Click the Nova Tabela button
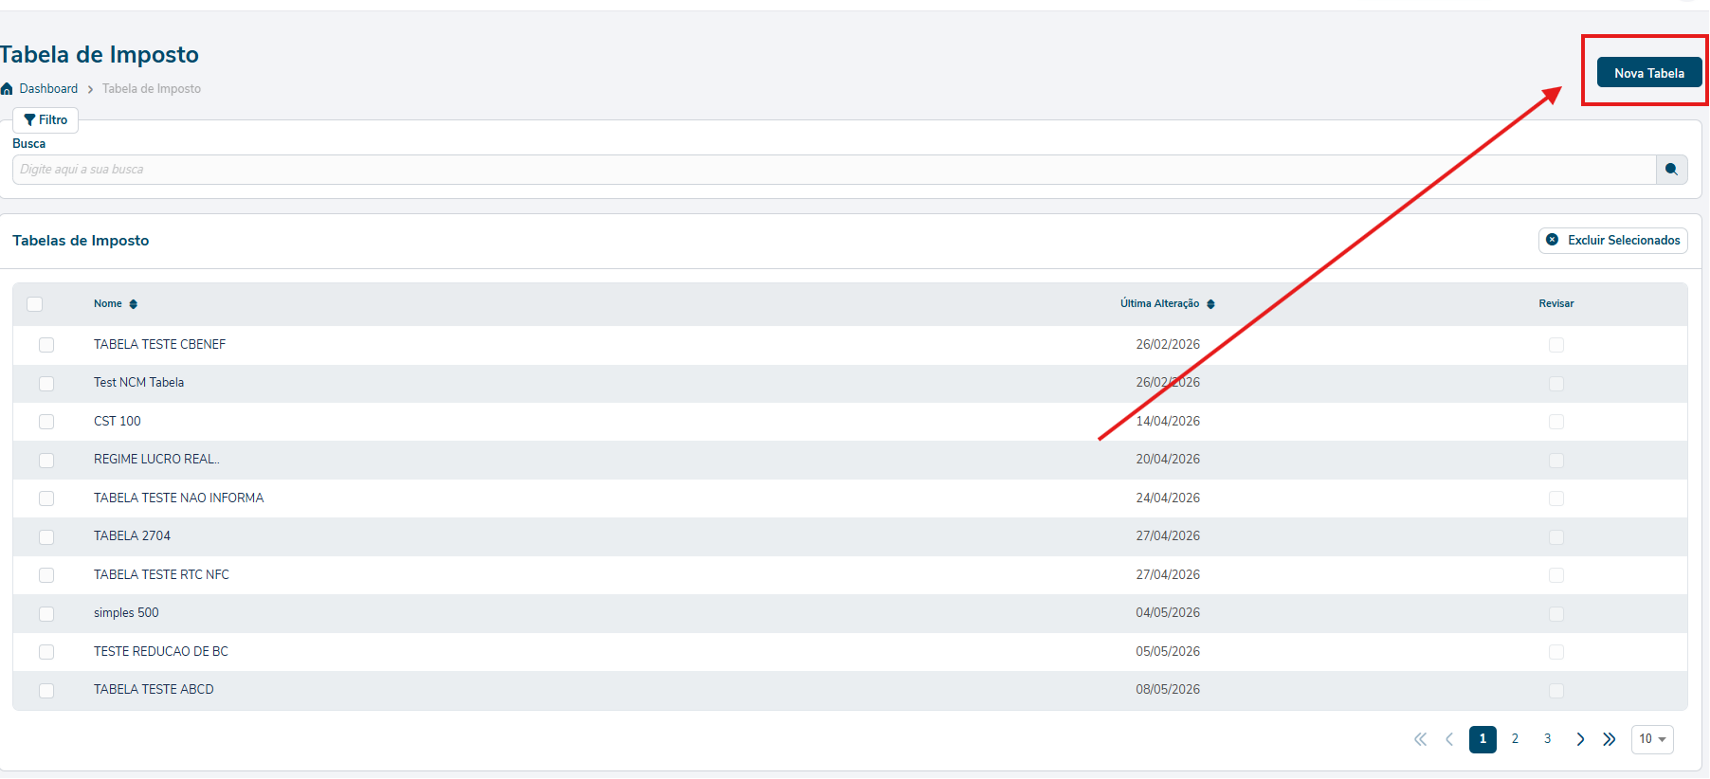1710x779 pixels. pos(1648,73)
